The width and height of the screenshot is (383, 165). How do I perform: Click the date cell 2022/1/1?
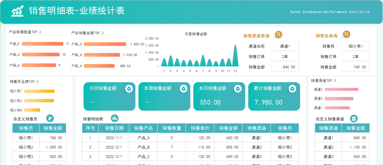pyautogui.click(x=114, y=138)
